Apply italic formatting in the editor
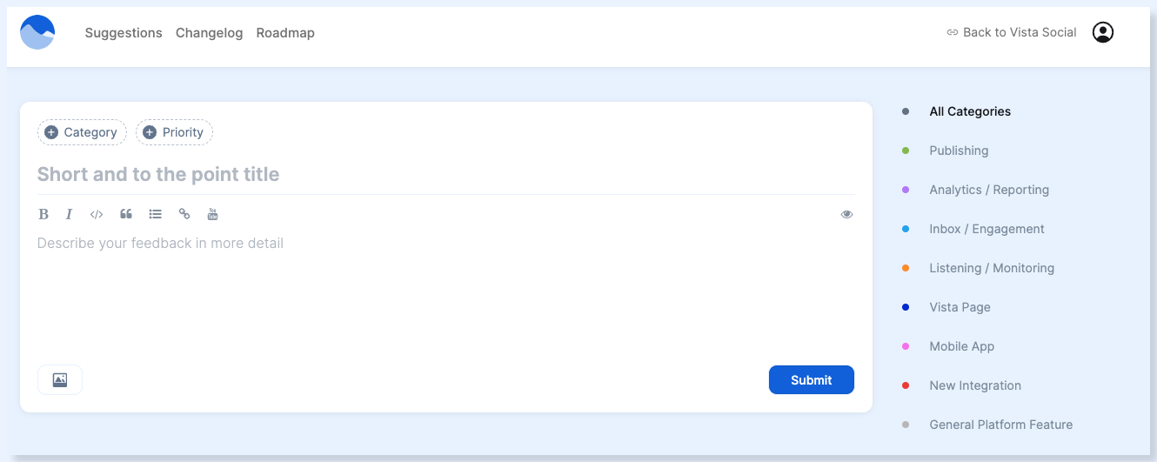 tap(69, 214)
